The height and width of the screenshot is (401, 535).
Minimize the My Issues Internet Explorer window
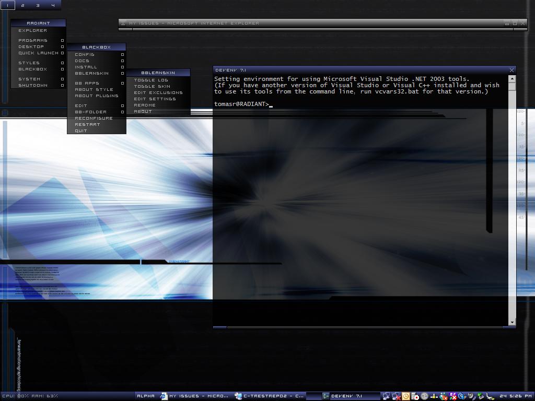pos(507,23)
